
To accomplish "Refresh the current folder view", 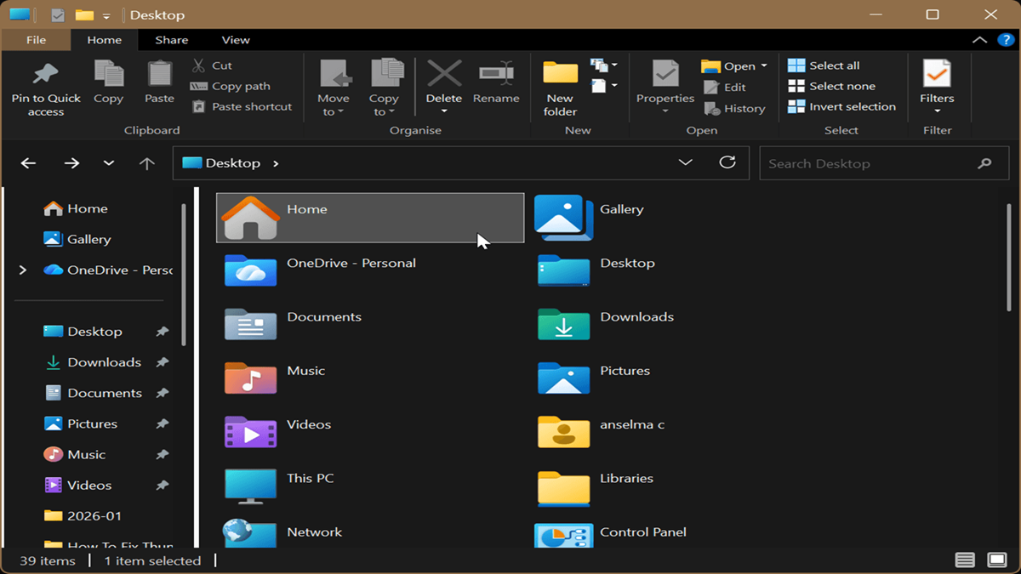I will coord(727,162).
